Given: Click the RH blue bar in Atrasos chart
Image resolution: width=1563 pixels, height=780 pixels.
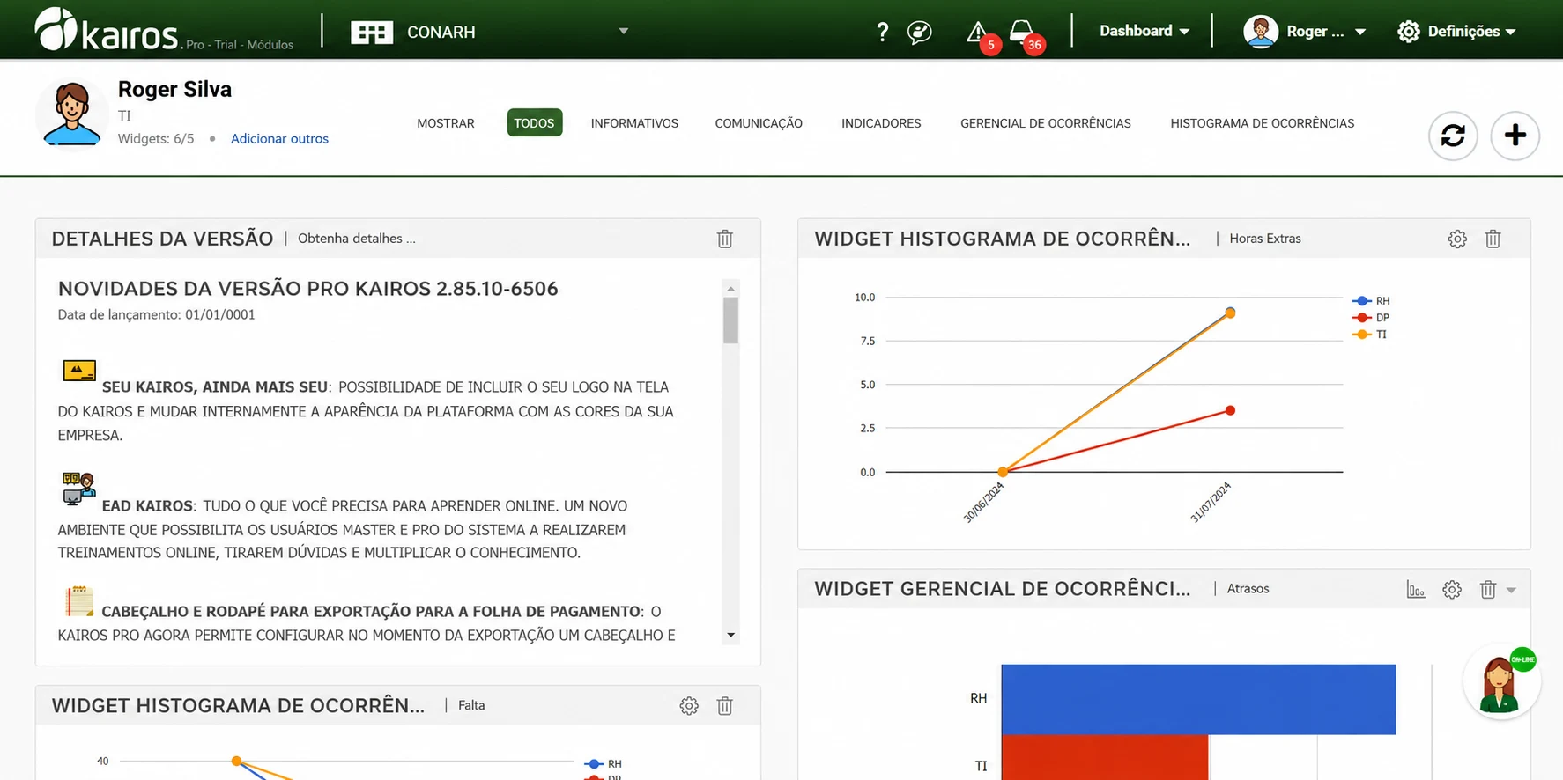Looking at the screenshot, I should coord(1198,699).
